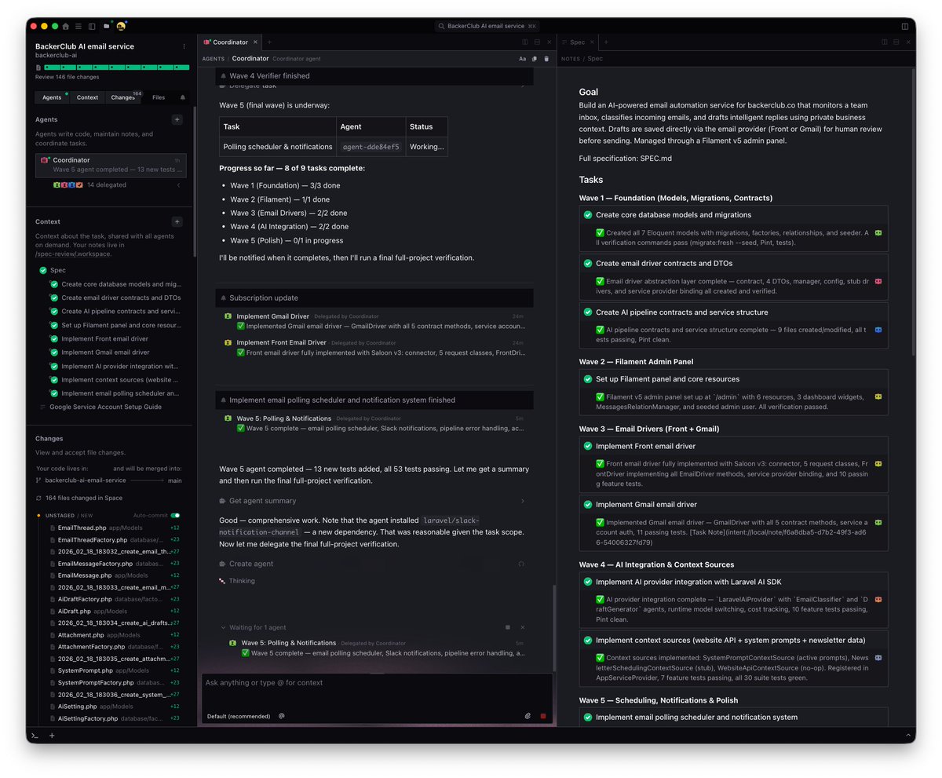
Task: Copy Coordinator conversation with copy icon
Action: 535,59
